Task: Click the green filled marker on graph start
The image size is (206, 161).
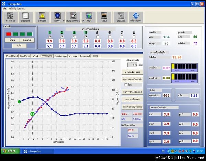Action: 19,102
